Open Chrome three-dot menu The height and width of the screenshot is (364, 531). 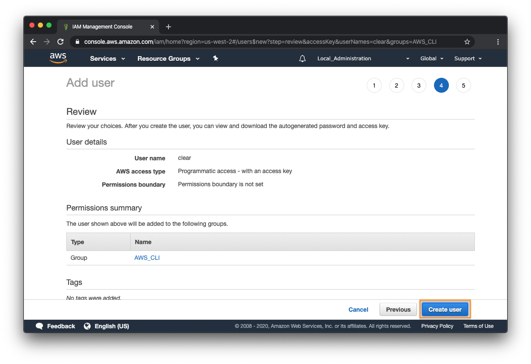pos(498,42)
